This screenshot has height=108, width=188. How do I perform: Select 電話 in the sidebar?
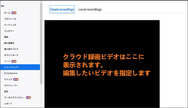tap(6, 37)
